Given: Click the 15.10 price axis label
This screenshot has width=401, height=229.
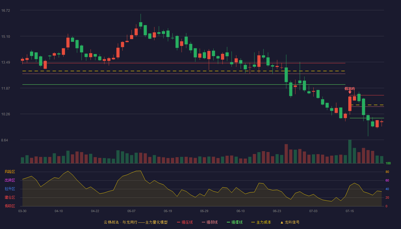Looking at the screenshot, I should 5,37.
